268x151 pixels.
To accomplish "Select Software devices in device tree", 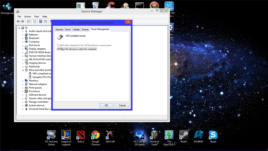I will coord(37,95).
